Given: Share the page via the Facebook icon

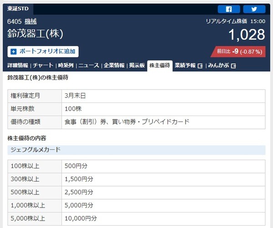Looking at the screenshot, I should (229, 9).
